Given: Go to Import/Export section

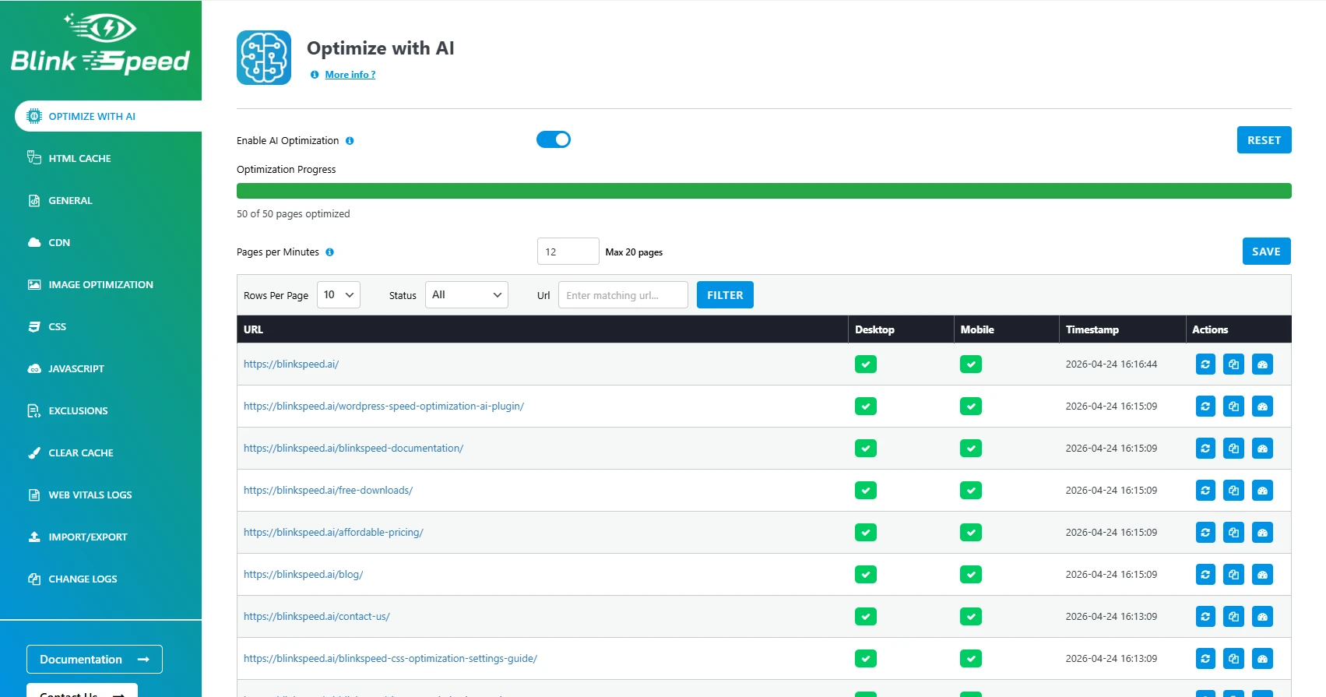Looking at the screenshot, I should pos(88,537).
